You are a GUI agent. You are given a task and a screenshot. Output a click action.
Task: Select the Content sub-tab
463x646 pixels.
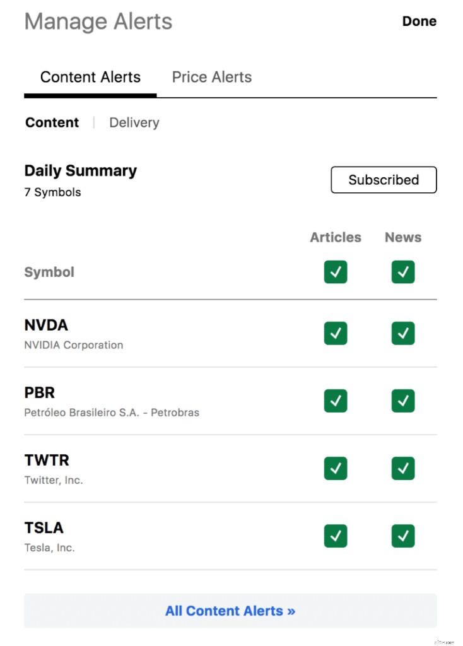click(x=52, y=123)
